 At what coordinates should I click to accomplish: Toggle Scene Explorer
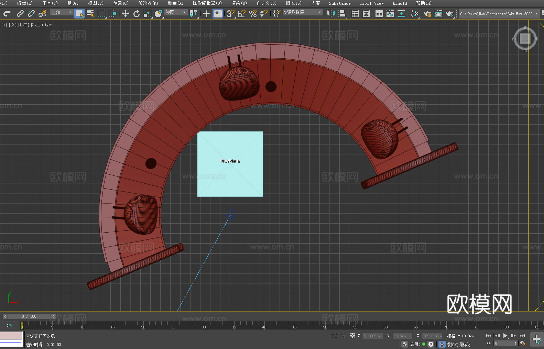tap(355, 13)
